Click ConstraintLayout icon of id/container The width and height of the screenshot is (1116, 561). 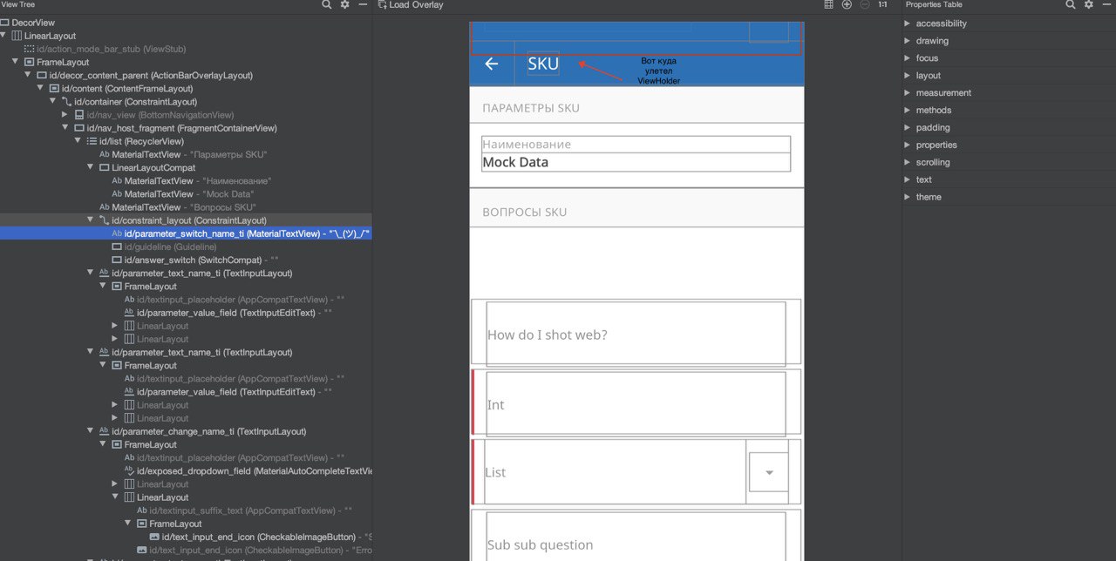click(67, 102)
